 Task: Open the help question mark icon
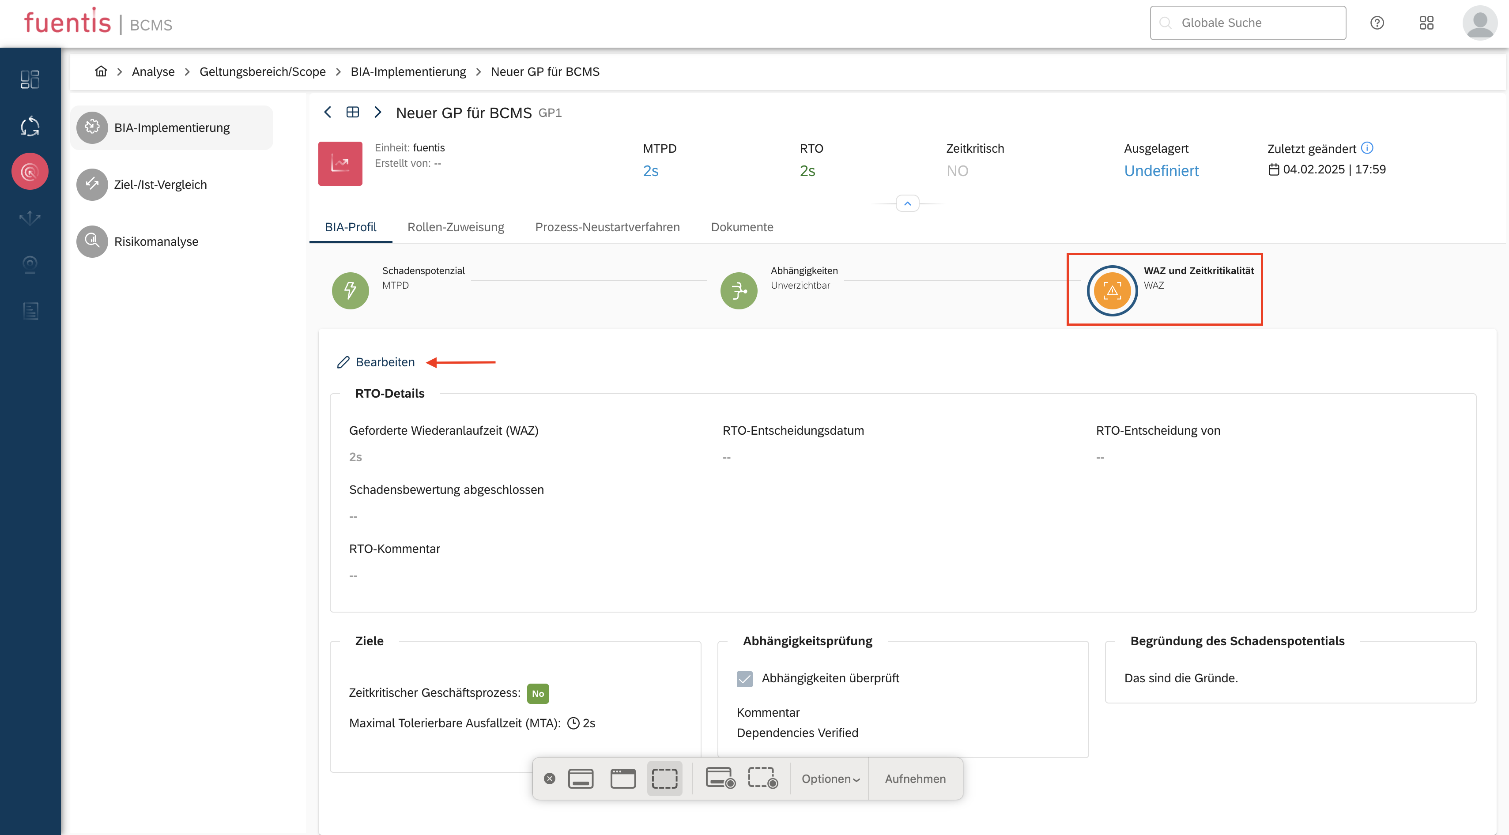(1377, 23)
